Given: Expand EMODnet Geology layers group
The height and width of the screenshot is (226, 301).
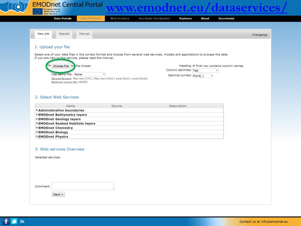Looking at the screenshot, I should coord(37,119).
